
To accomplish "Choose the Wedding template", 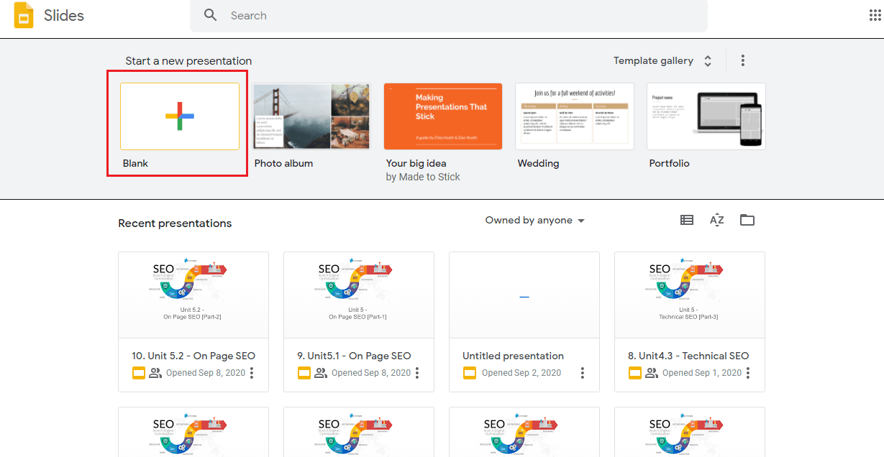I will (575, 116).
